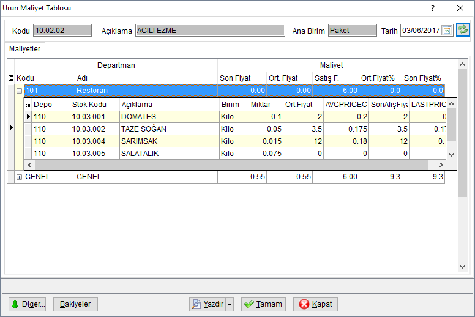Click stock code 10.03.005
This screenshot has height=317, width=475.
94,154
